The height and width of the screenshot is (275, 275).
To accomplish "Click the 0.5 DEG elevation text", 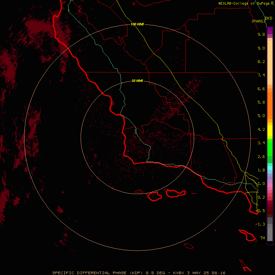I will click(156, 273).
